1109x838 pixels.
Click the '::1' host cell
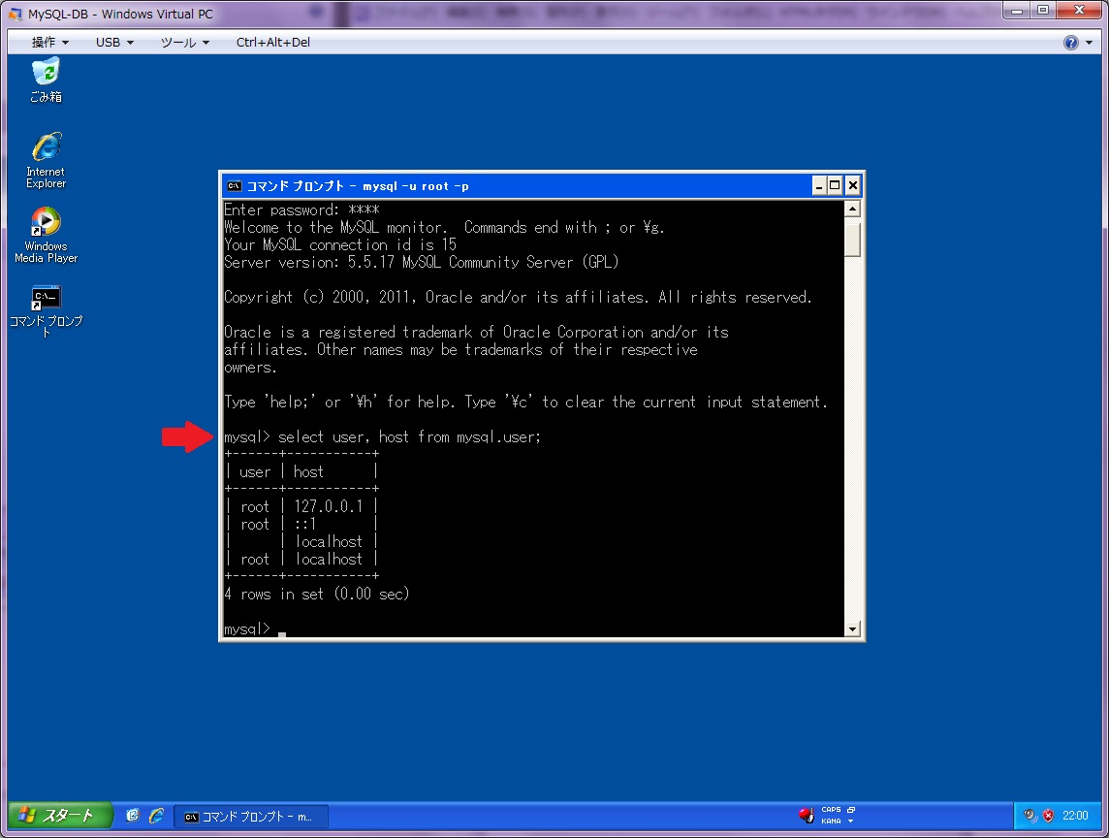click(x=304, y=525)
